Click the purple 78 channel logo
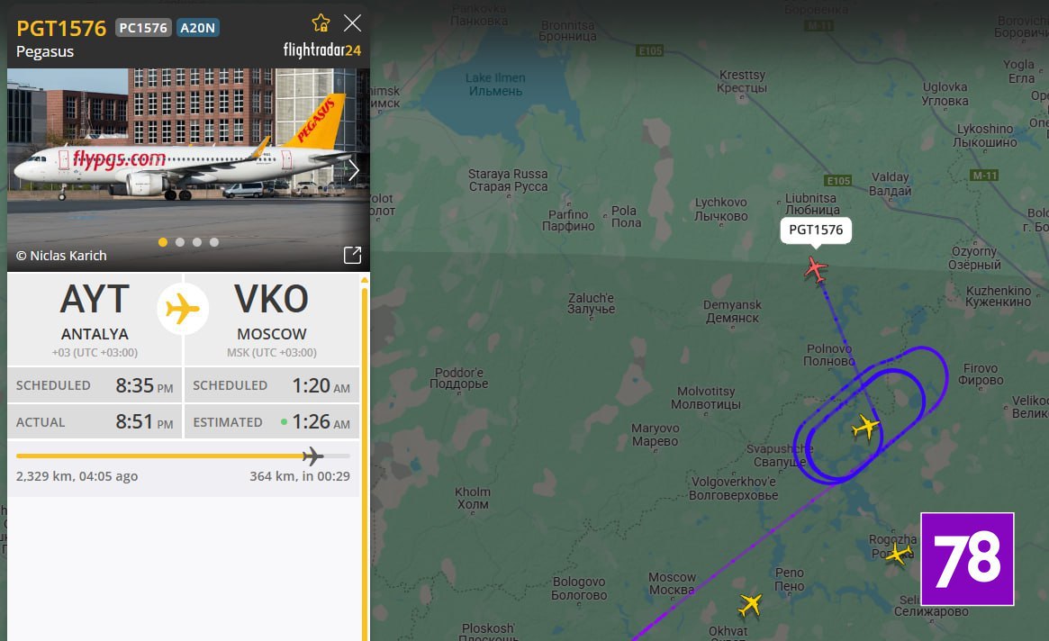The image size is (1049, 641). 967,559
